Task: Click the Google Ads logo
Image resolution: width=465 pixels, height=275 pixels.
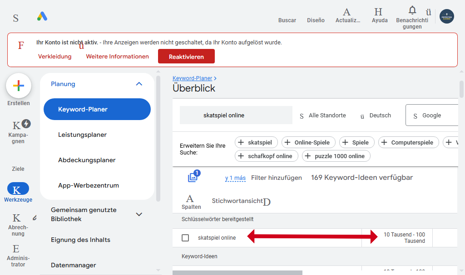Action: 42,17
